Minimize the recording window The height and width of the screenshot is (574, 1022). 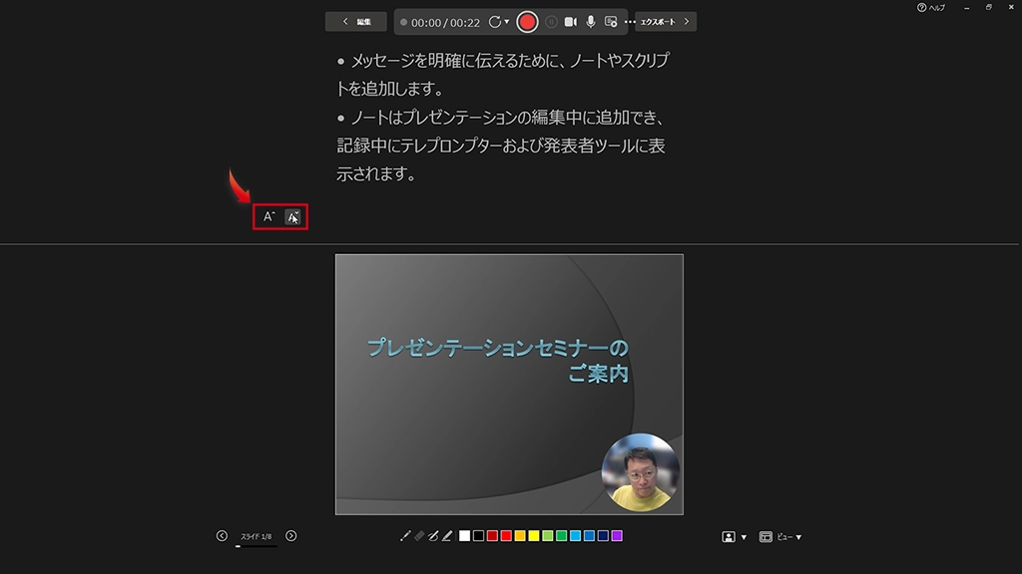[x=966, y=8]
